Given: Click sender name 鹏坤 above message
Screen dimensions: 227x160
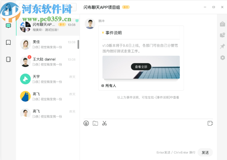Looking at the screenshot, I should click(101, 21).
